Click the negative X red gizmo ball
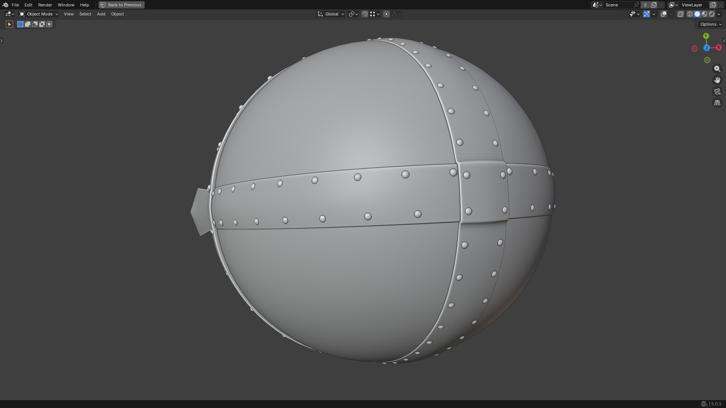 click(695, 48)
